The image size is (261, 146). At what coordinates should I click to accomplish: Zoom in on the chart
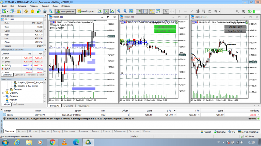pos(119,11)
